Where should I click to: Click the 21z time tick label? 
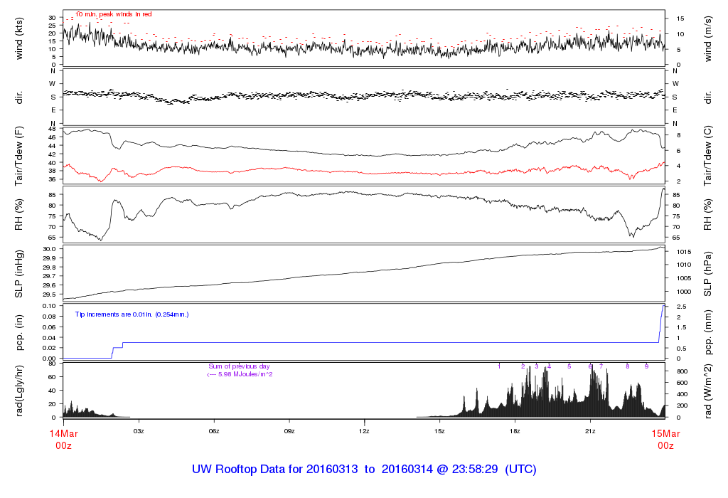pyautogui.click(x=590, y=431)
